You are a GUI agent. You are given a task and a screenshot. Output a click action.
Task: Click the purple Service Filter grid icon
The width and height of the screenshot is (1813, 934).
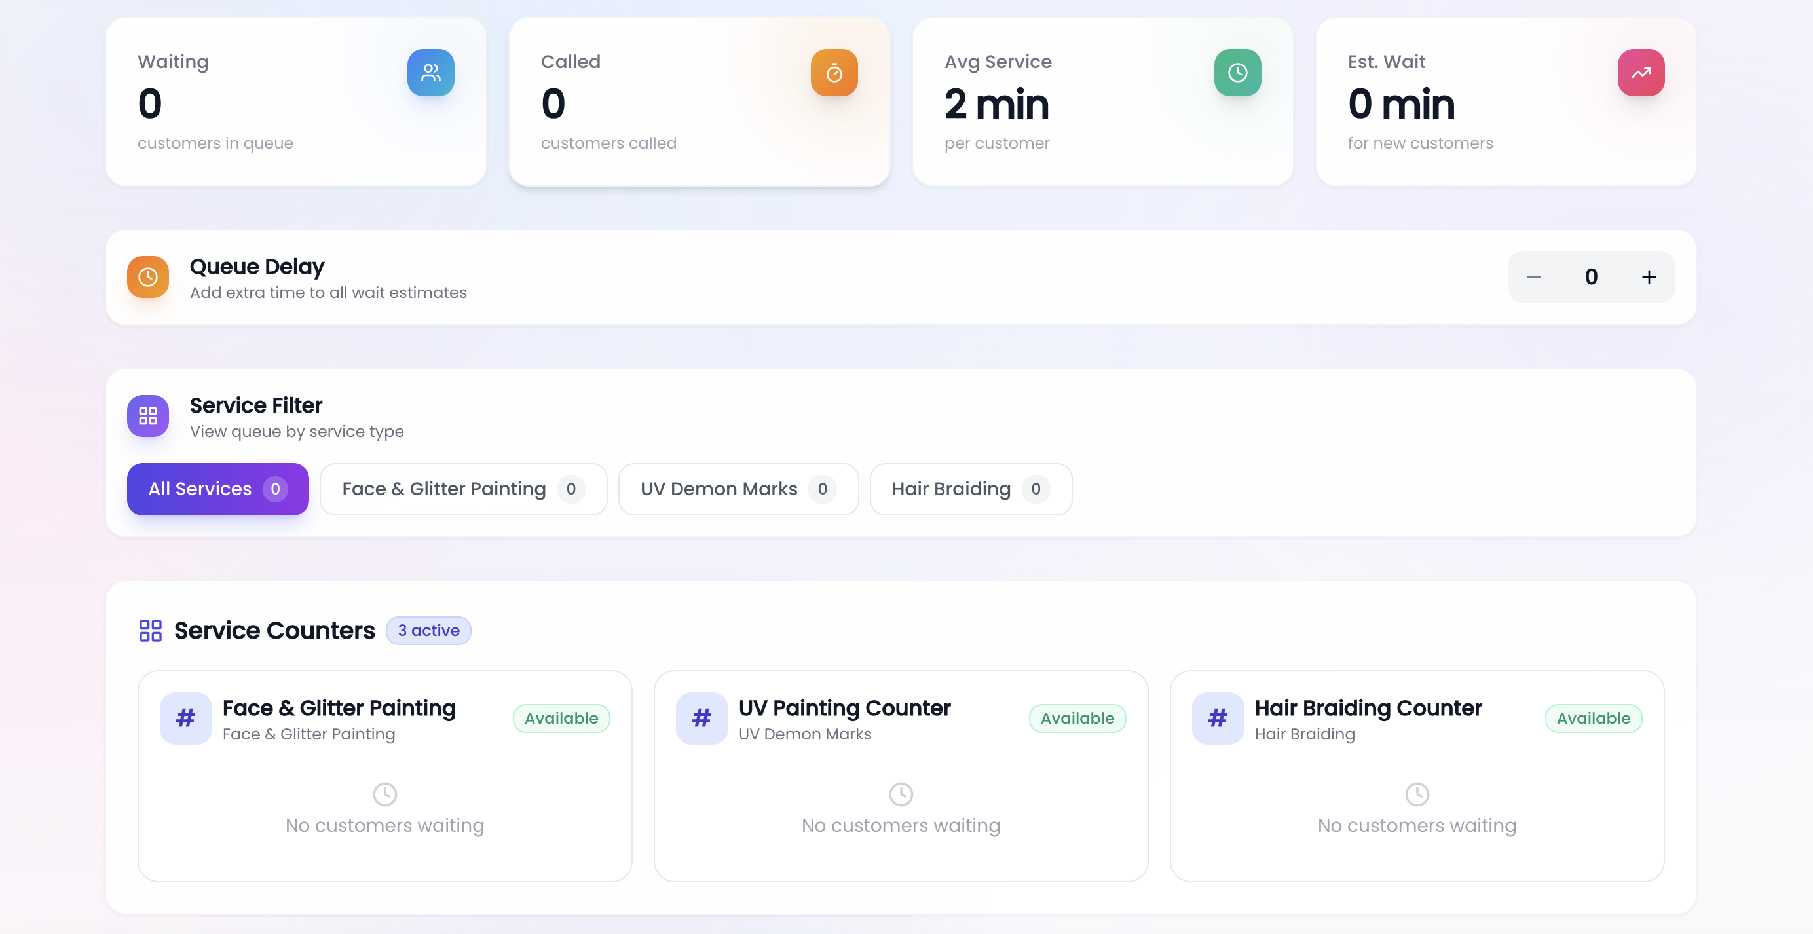(x=148, y=415)
